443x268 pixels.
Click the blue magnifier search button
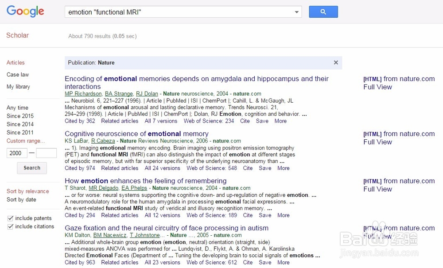(x=323, y=12)
